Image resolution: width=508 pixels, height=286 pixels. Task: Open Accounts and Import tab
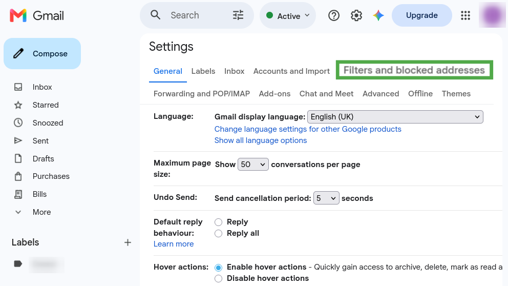click(291, 71)
